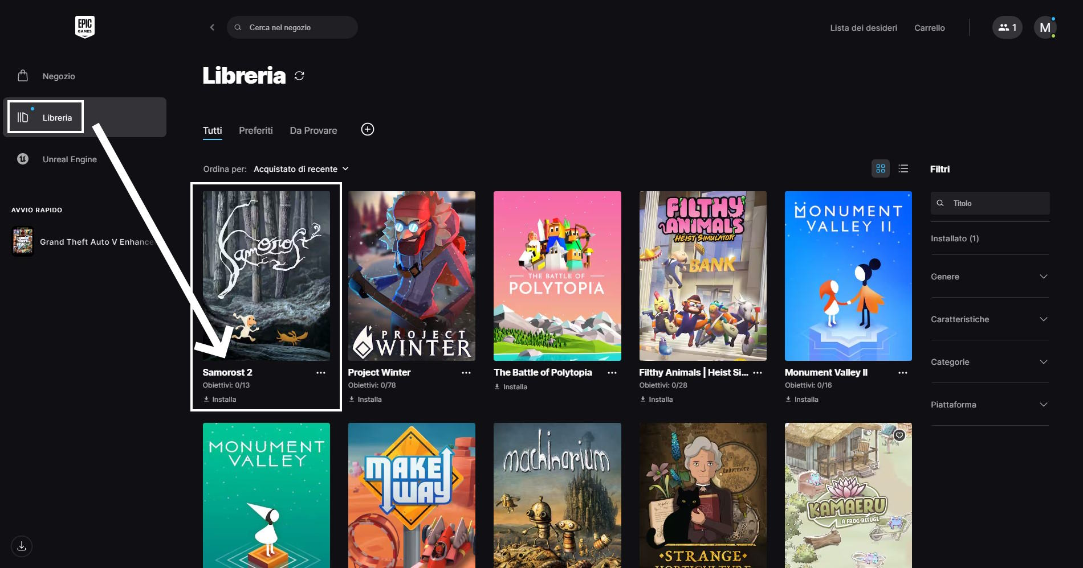Click the search magnifier icon in store search
The height and width of the screenshot is (568, 1083).
(x=238, y=27)
